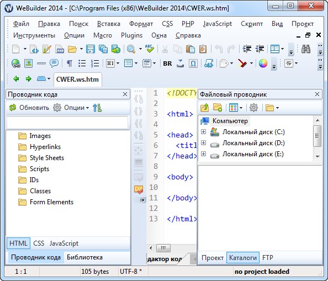328x281 pixels.
Task: Click the spell check ABC icon
Action: [149, 49]
